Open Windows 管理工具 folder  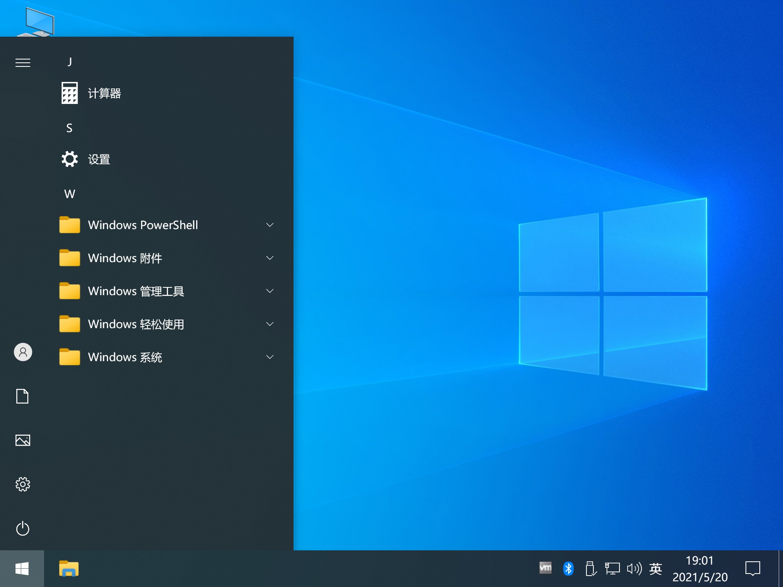click(x=164, y=290)
